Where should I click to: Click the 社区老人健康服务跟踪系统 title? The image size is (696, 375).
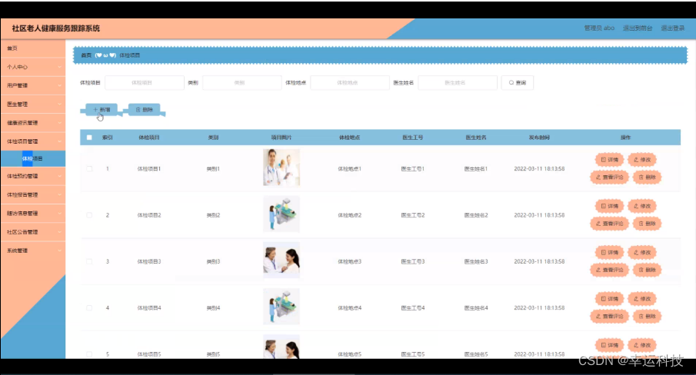(x=56, y=28)
